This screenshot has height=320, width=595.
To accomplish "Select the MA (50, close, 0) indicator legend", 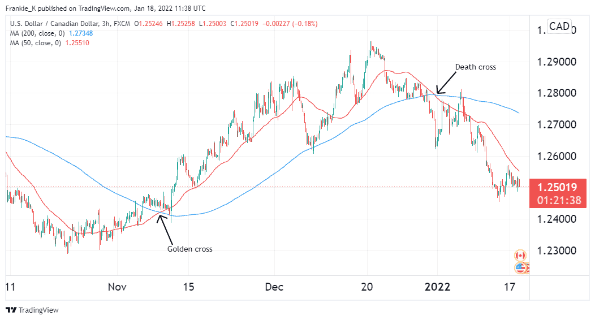I will tap(35, 43).
